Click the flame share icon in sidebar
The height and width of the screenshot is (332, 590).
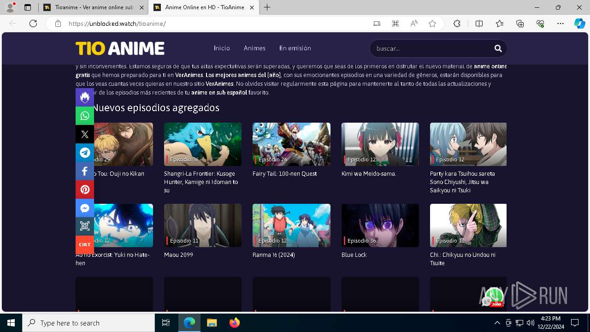[85, 97]
